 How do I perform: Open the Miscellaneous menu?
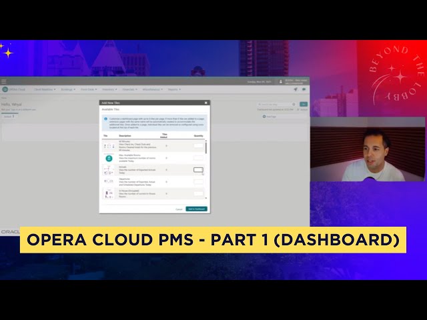[153, 89]
